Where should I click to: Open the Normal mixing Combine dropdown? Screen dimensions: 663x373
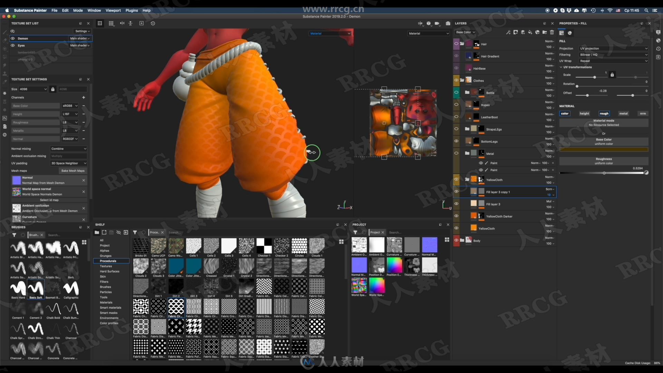68,149
